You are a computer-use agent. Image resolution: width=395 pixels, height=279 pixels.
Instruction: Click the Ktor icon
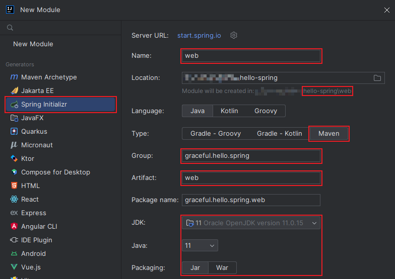[14, 159]
